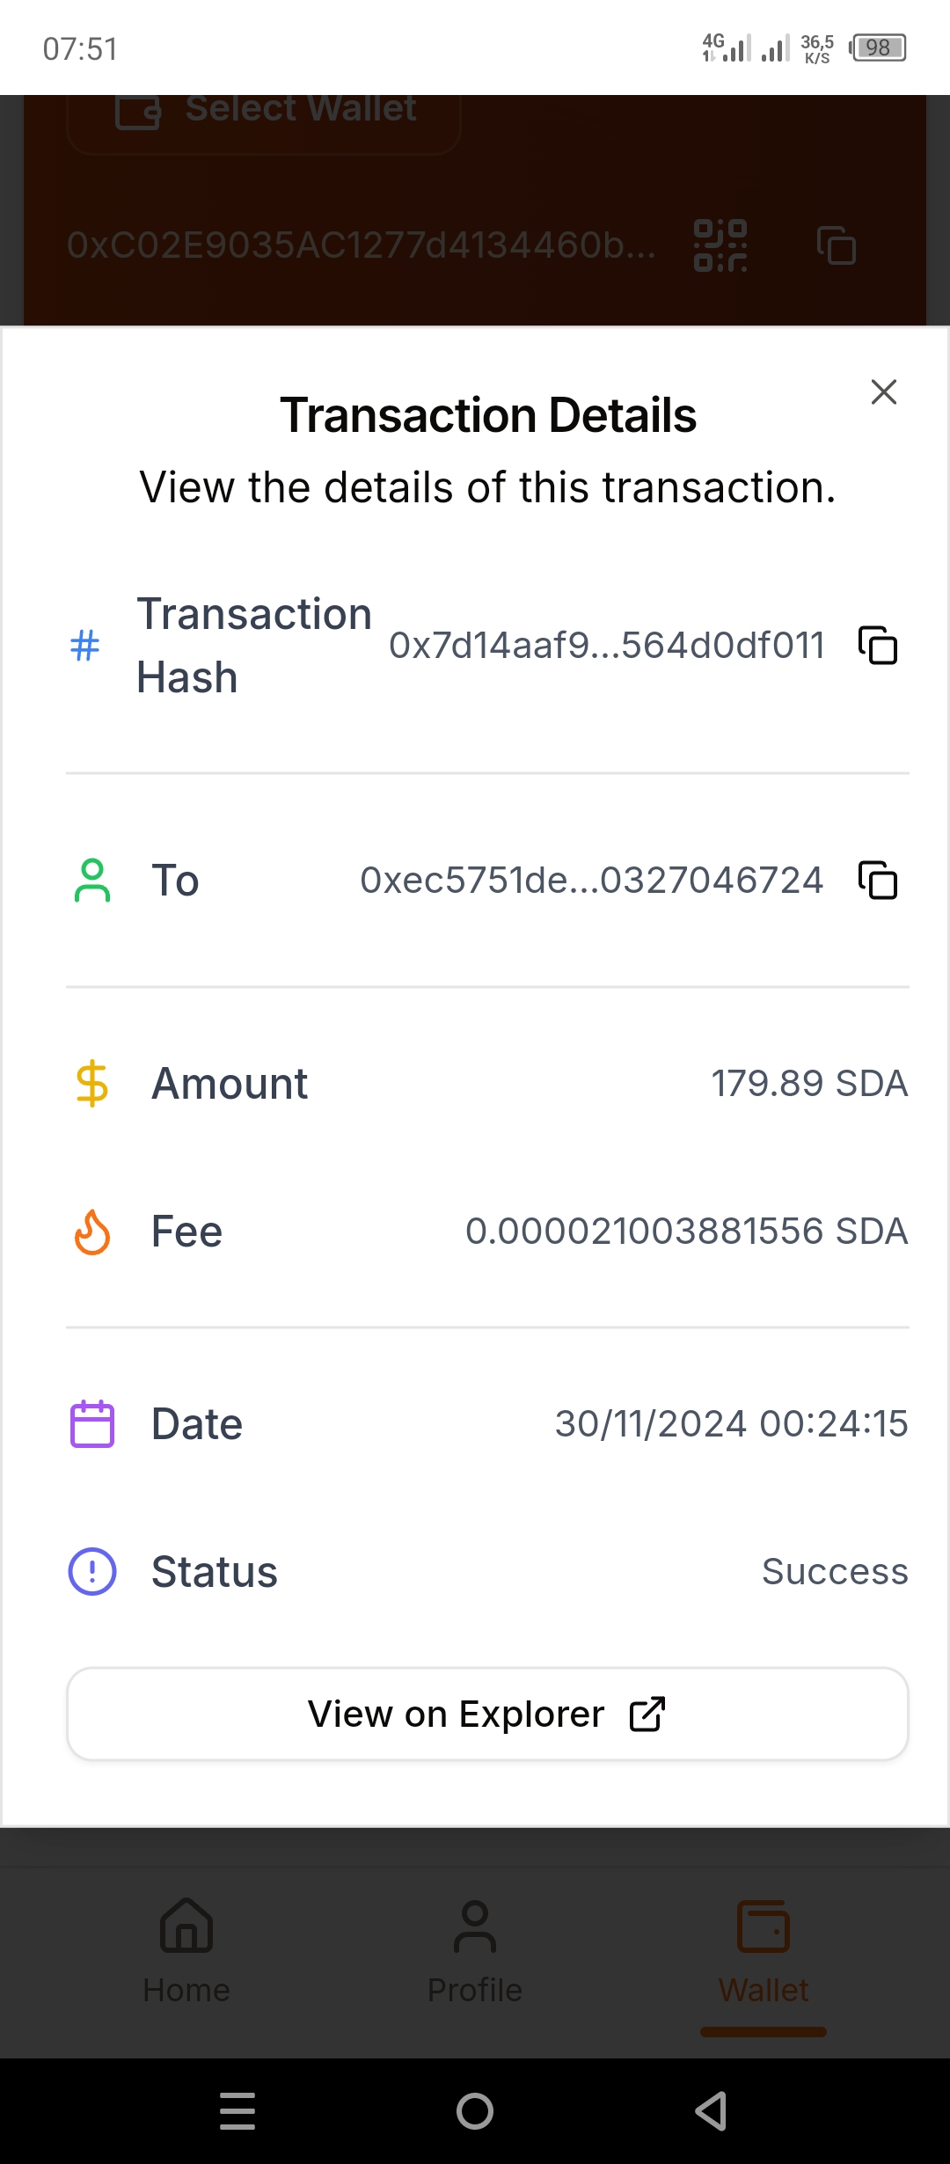Tap the To address text

point(591,880)
